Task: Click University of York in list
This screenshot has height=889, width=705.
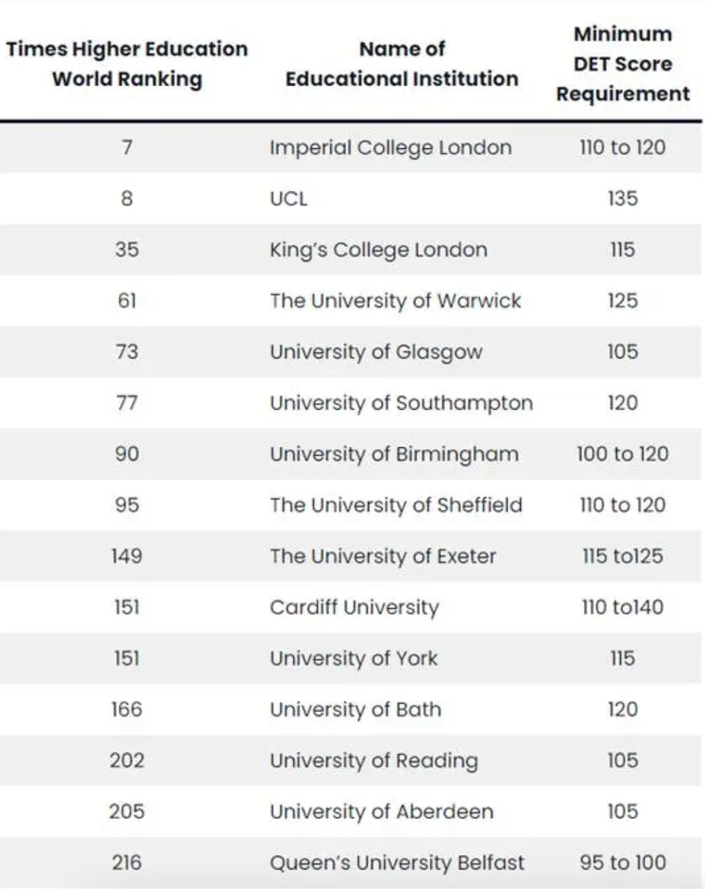Action: pos(353,658)
